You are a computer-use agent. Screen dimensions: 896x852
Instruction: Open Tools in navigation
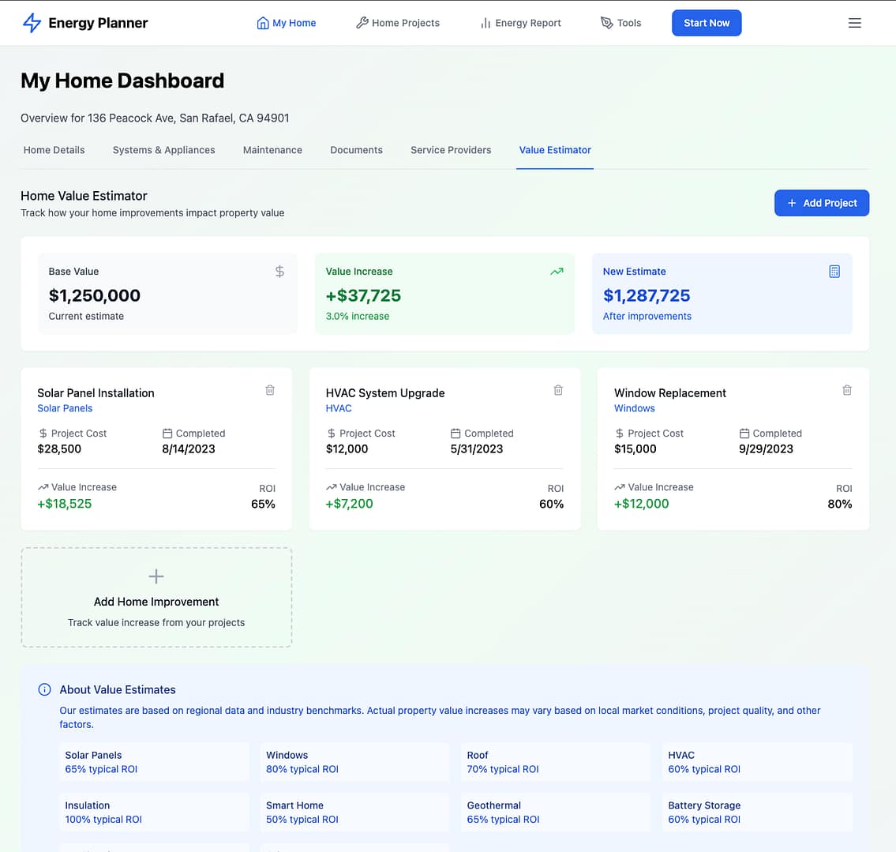[x=621, y=23]
